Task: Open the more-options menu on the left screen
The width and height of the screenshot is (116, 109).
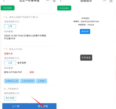Action: point(48,1)
